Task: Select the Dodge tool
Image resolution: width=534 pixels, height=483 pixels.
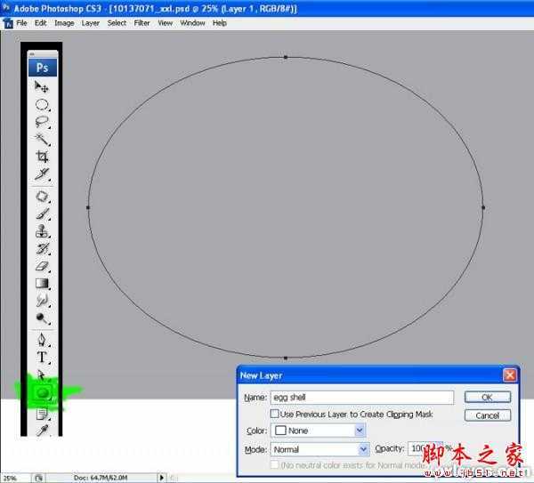Action: pos(42,318)
